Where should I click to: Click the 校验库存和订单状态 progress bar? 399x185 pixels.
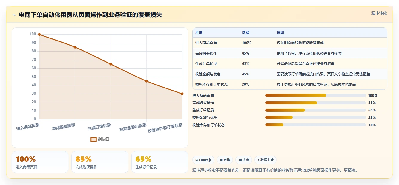[315, 125]
